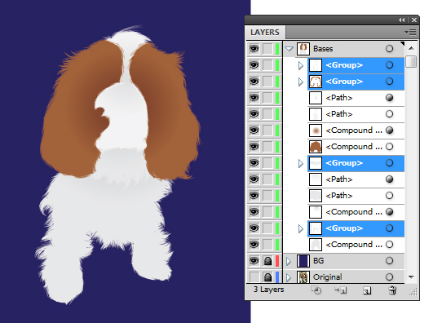Click target circle of the brown-ears <Group> row
Image resolution: width=442 pixels, height=323 pixels.
pyautogui.click(x=389, y=82)
